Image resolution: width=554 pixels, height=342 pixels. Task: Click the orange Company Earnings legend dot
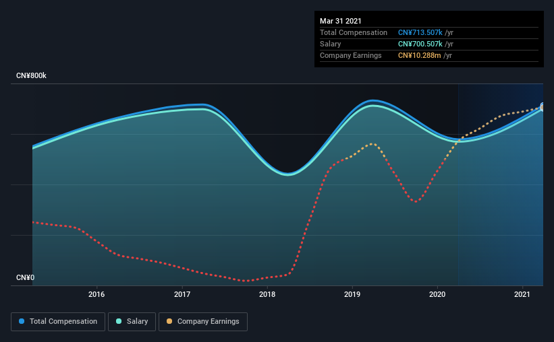pos(169,321)
